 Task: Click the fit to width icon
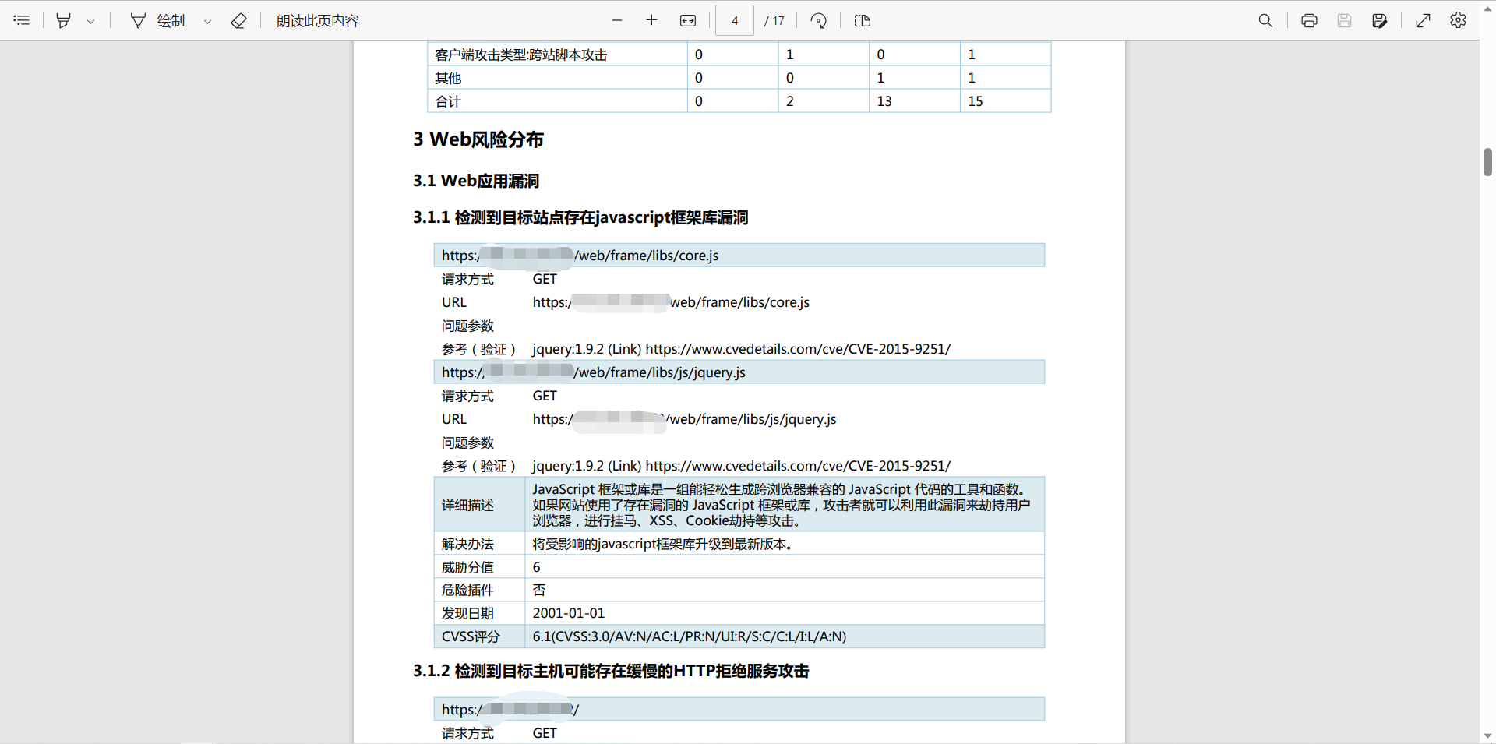[688, 20]
